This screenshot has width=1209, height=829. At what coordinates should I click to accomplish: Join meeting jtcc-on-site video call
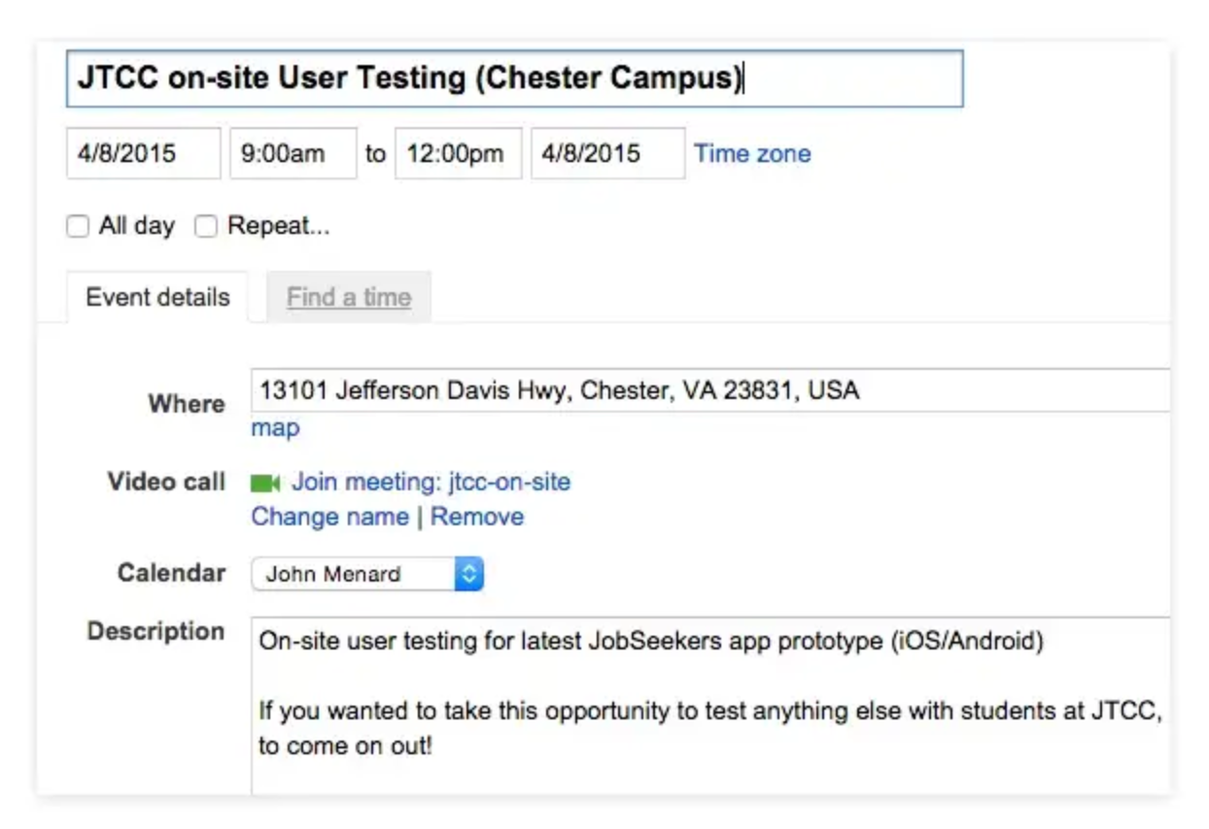[x=431, y=482]
